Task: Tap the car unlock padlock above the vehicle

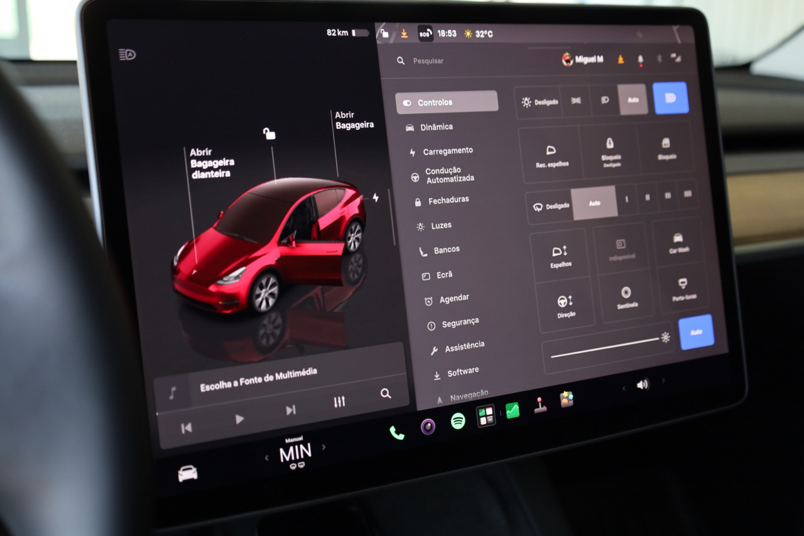Action: point(269,133)
